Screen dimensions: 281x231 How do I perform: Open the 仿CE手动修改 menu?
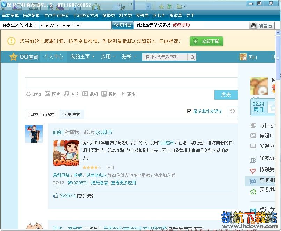point(57,16)
